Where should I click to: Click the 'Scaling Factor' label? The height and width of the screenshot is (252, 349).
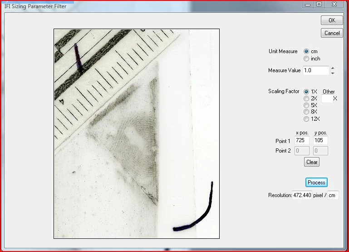[x=284, y=91]
